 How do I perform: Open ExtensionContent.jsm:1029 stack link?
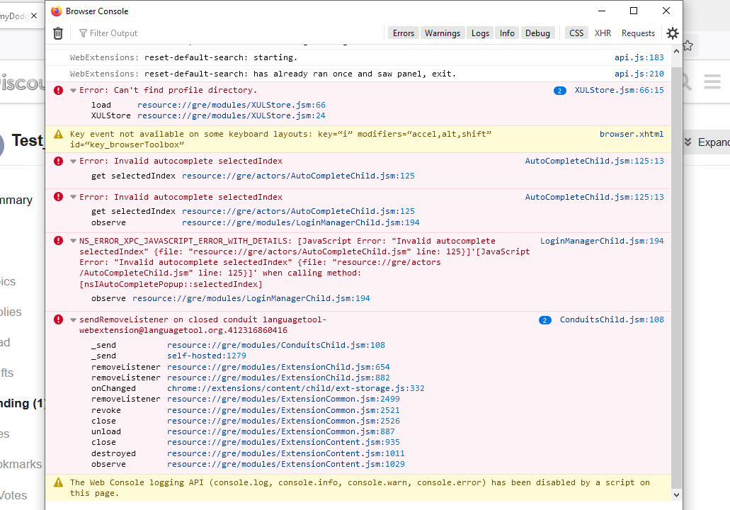coord(286,464)
